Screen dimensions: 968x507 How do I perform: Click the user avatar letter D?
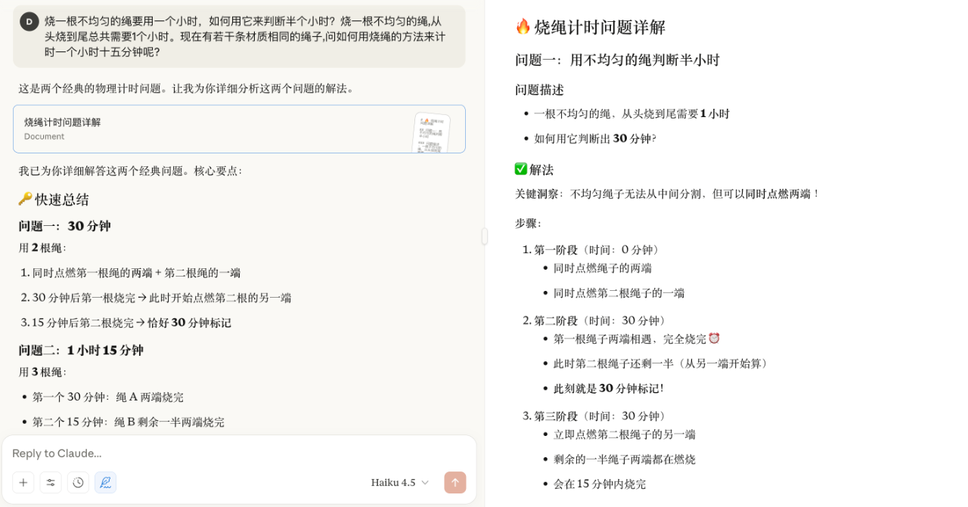point(29,22)
